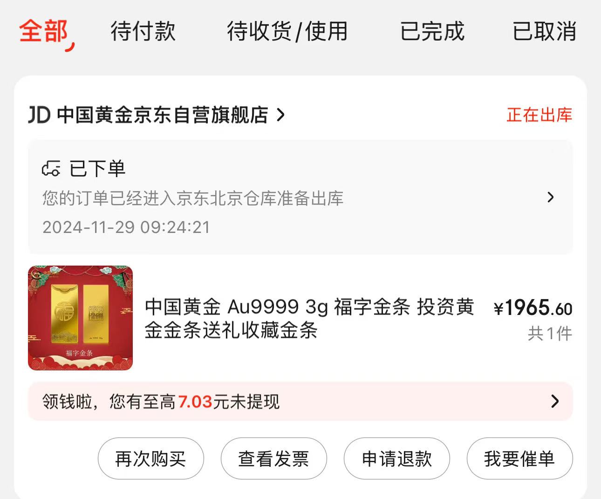601x499 pixels.
Task: Tap the 正在出库 order status
Action: [539, 115]
